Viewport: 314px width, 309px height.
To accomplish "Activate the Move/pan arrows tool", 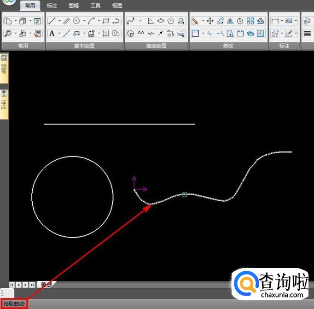I will point(210,21).
